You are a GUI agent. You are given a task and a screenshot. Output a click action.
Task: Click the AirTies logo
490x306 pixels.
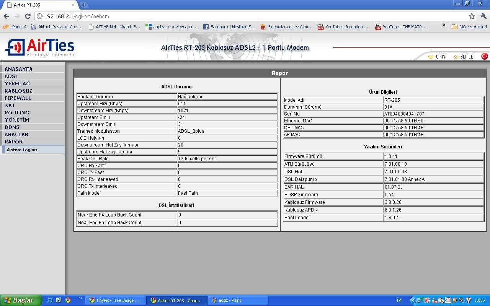[x=39, y=47]
